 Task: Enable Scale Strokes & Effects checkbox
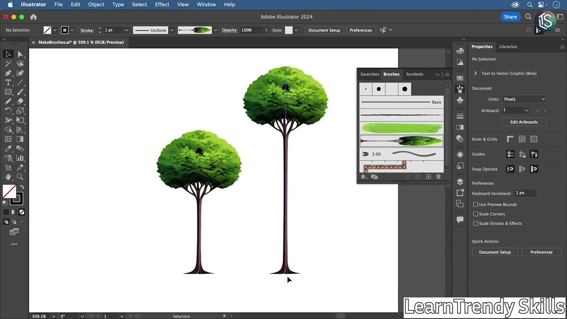tap(475, 223)
